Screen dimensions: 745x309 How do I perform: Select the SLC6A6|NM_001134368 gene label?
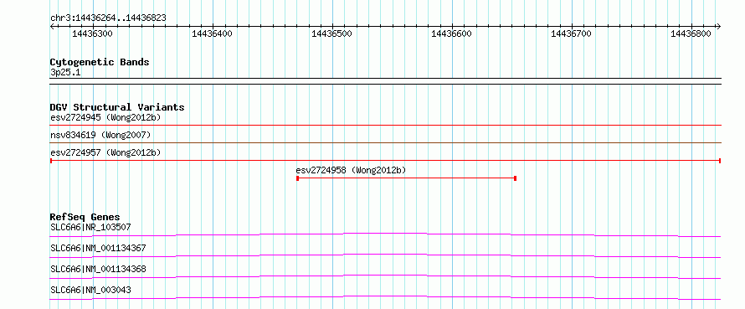coord(98,269)
